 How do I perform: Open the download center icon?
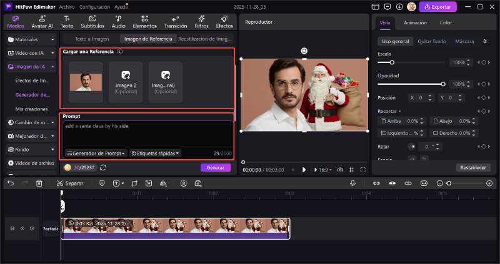tap(399, 7)
